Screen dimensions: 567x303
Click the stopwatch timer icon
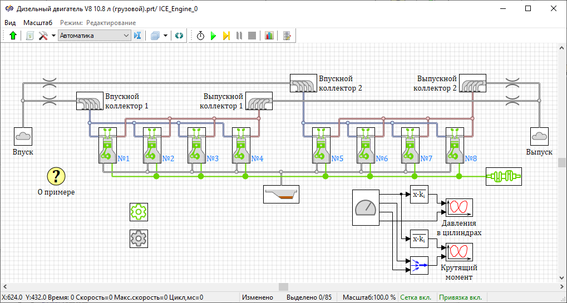[200, 36]
